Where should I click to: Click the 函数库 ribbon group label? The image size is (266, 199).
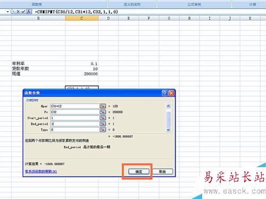coord(37,4)
